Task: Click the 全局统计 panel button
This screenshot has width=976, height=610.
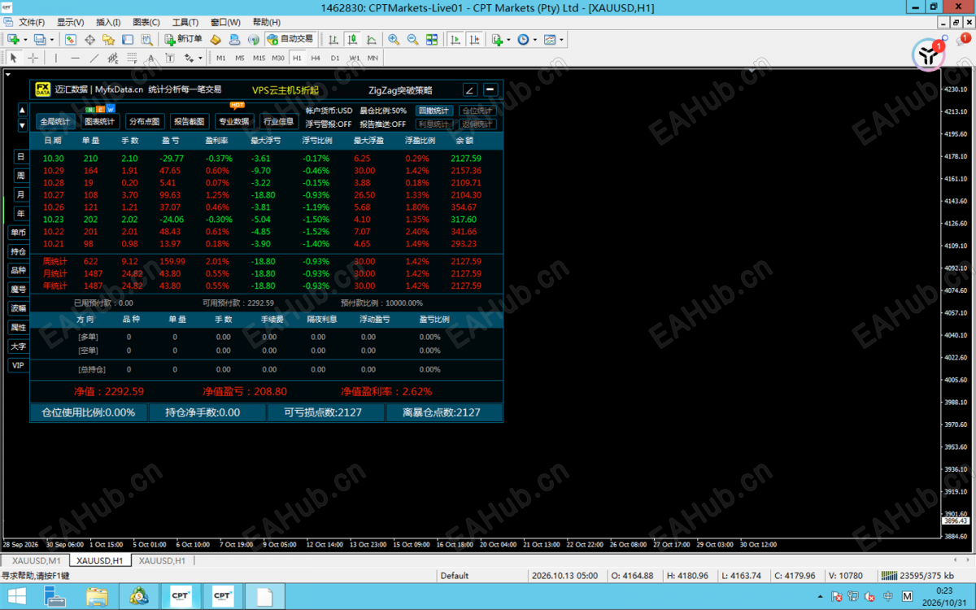Action: coord(55,122)
